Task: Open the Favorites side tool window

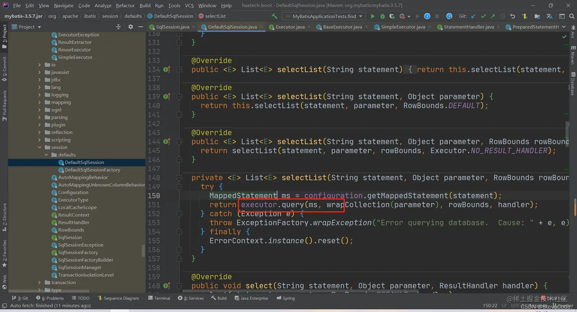Action: [x=4, y=253]
